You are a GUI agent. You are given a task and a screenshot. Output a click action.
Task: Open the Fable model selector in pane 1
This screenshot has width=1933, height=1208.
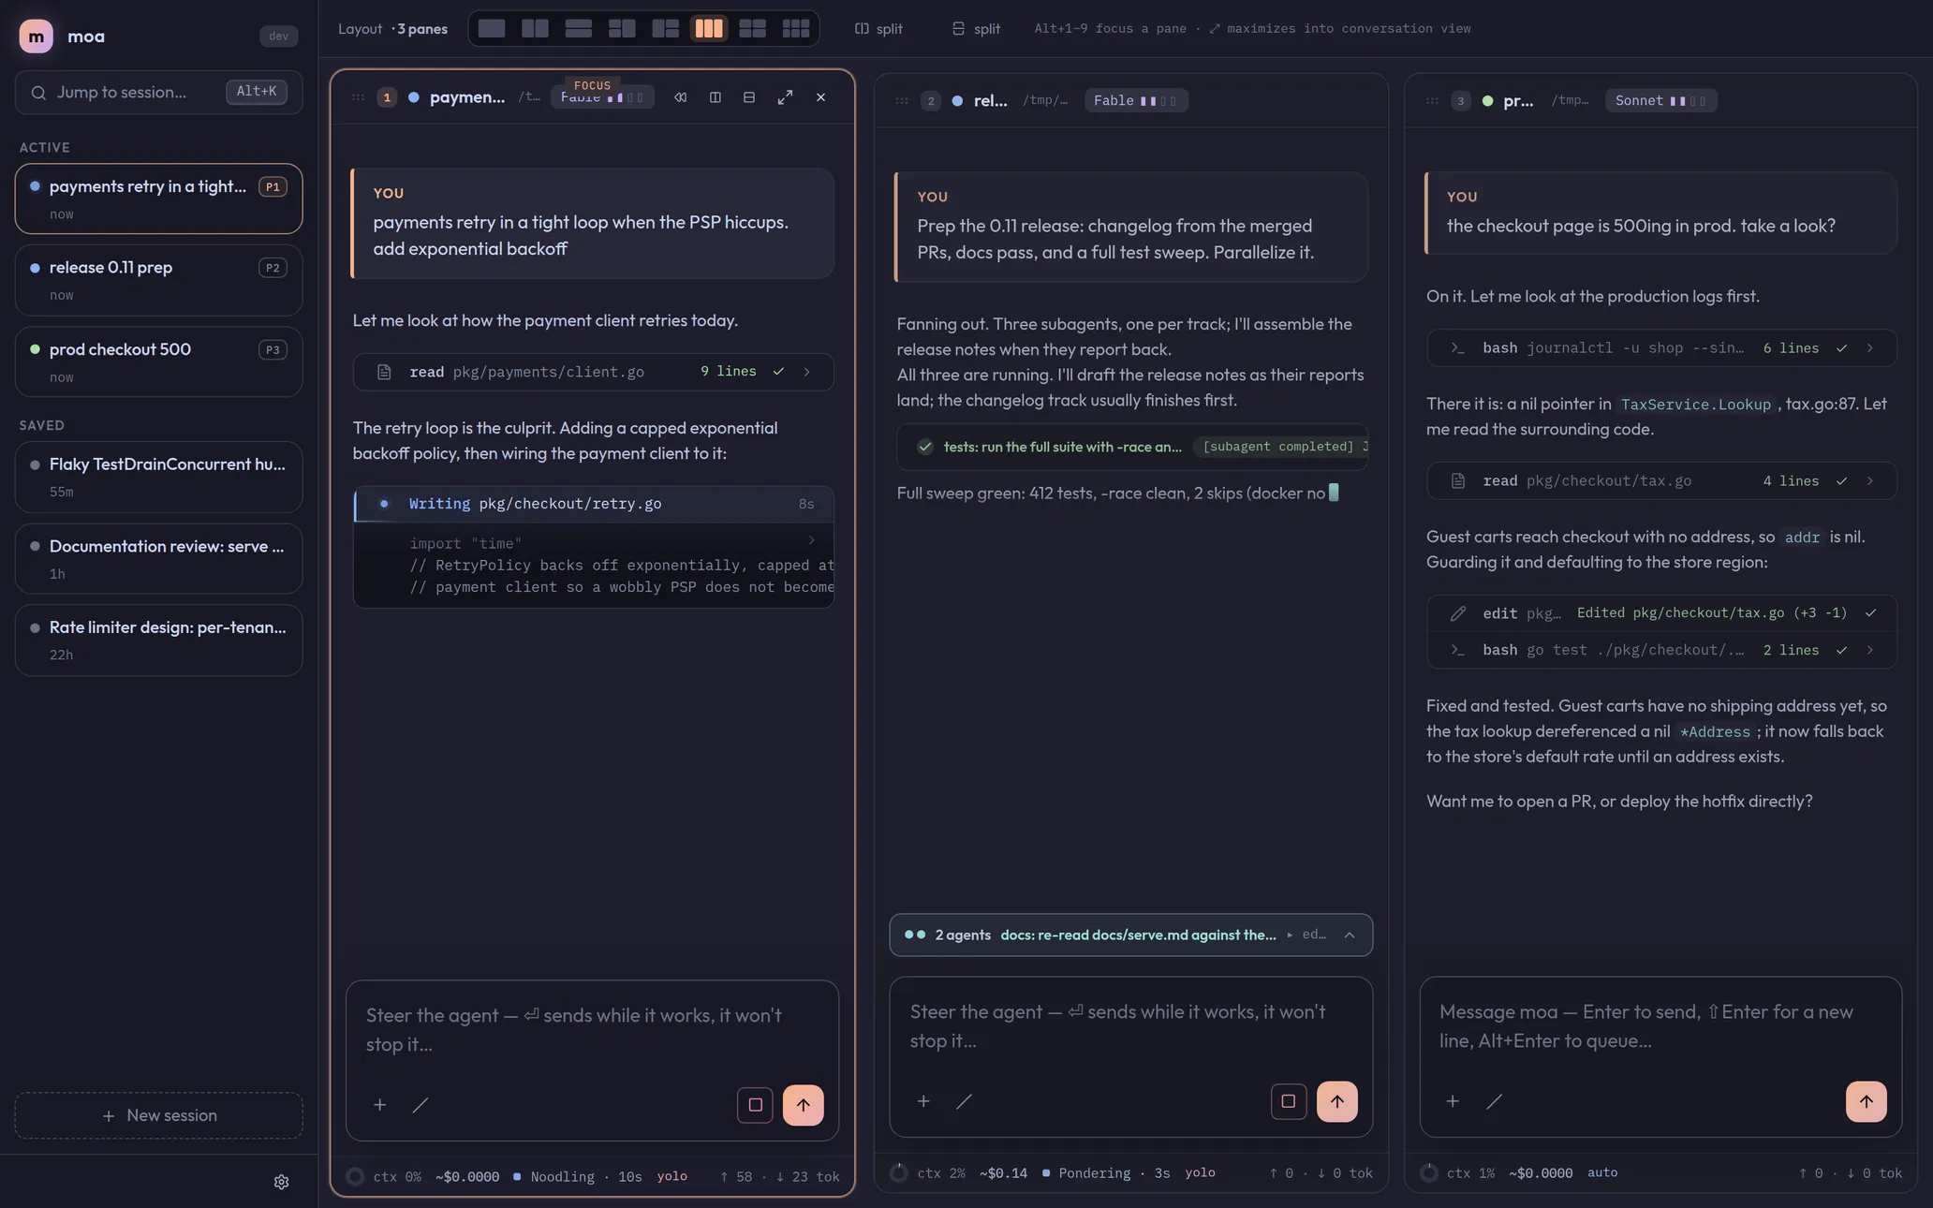coord(602,97)
